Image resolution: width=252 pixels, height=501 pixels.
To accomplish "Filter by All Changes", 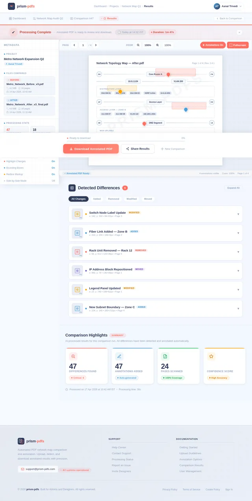I will pos(78,199).
